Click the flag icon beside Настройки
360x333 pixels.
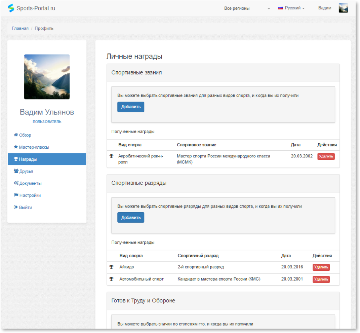16,195
